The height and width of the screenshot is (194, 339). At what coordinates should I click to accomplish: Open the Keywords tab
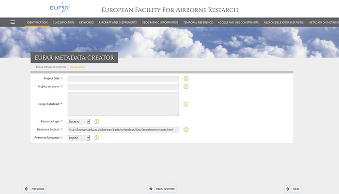86,22
